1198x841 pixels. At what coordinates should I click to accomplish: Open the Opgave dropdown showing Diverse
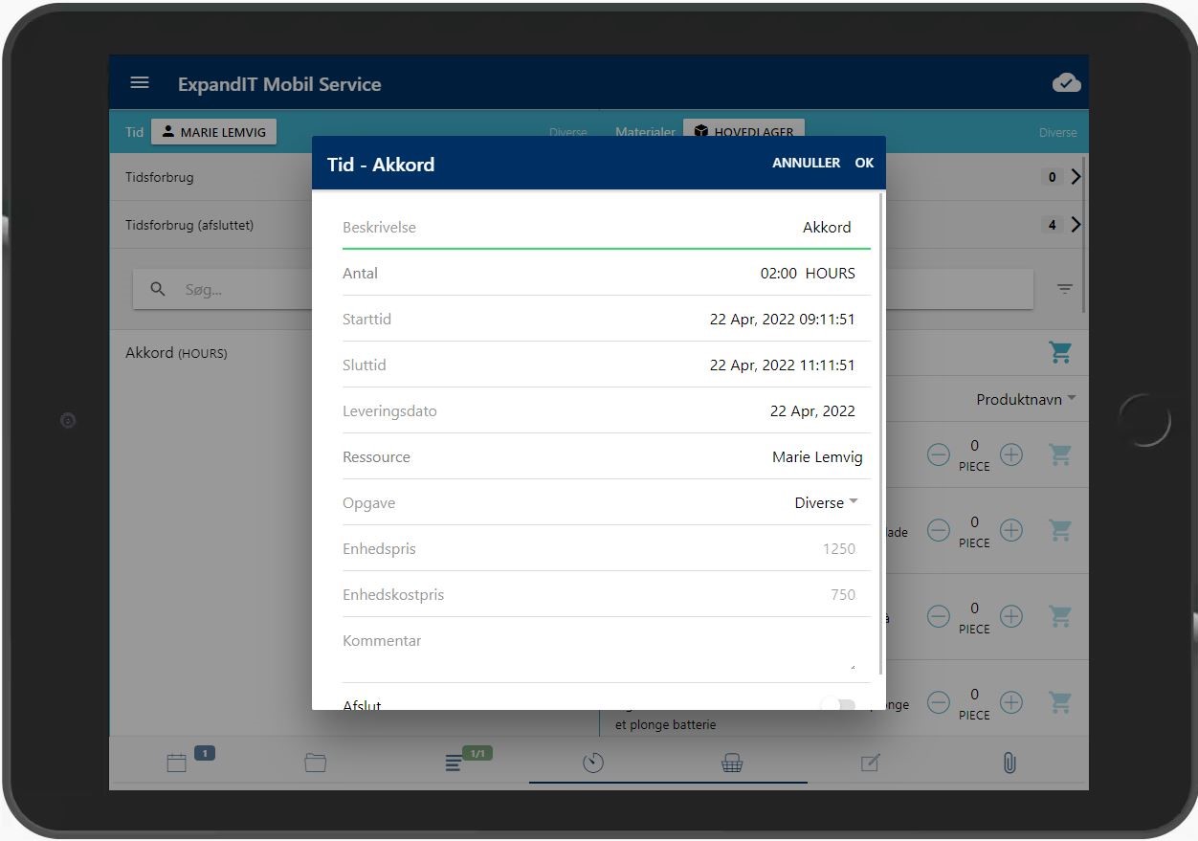[x=825, y=501]
